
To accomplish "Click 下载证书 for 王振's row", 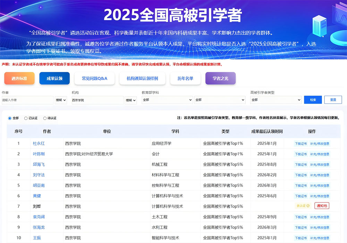I will [301, 238].
